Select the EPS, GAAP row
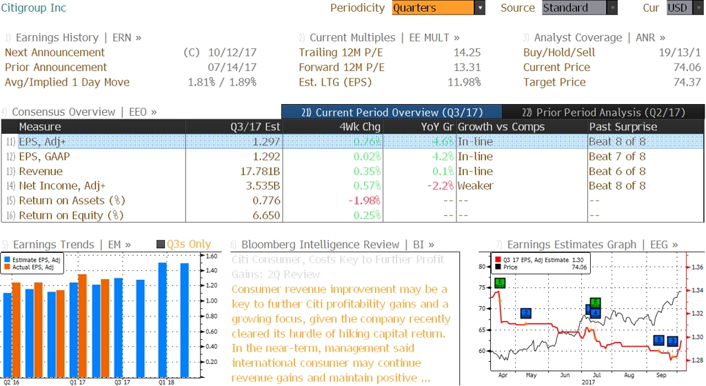The width and height of the screenshot is (706, 386). (352, 156)
